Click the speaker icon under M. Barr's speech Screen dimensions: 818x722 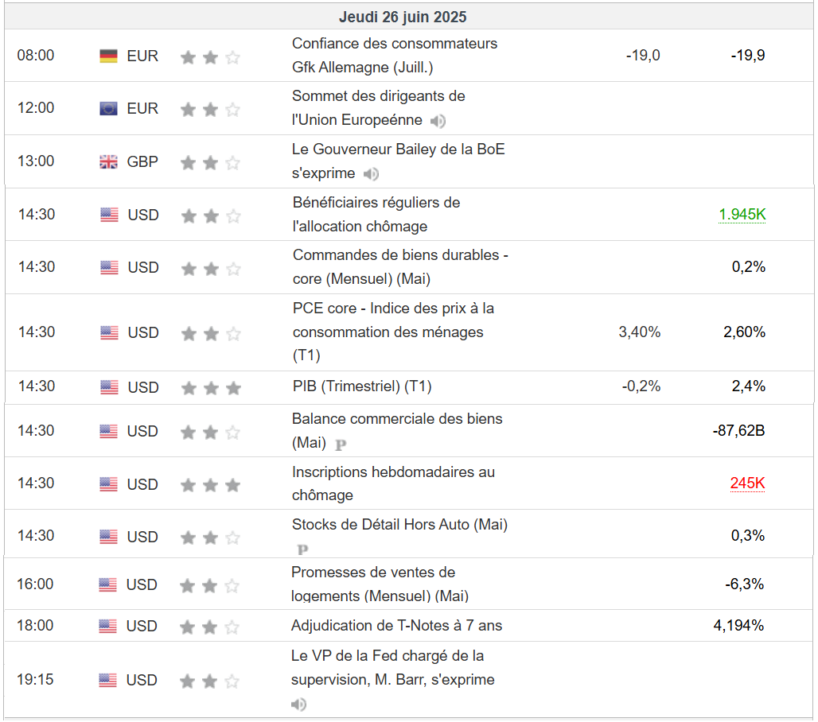299,705
